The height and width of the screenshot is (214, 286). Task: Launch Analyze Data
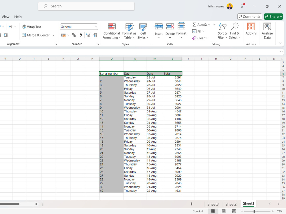tap(267, 31)
